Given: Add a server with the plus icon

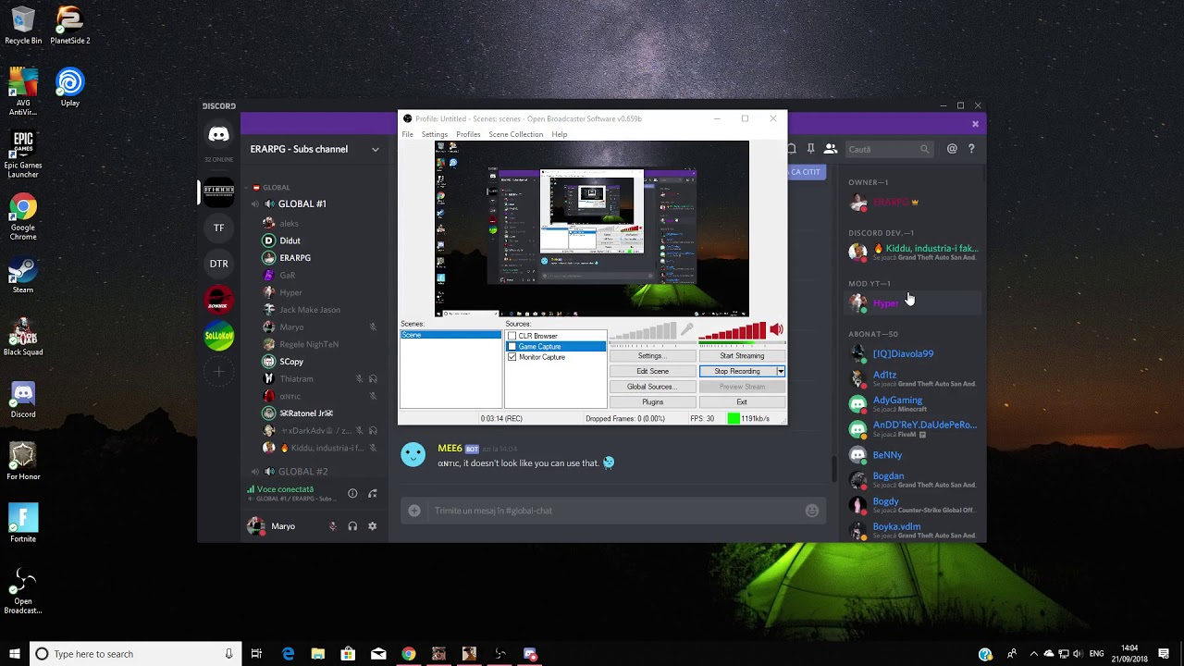Looking at the screenshot, I should [218, 372].
